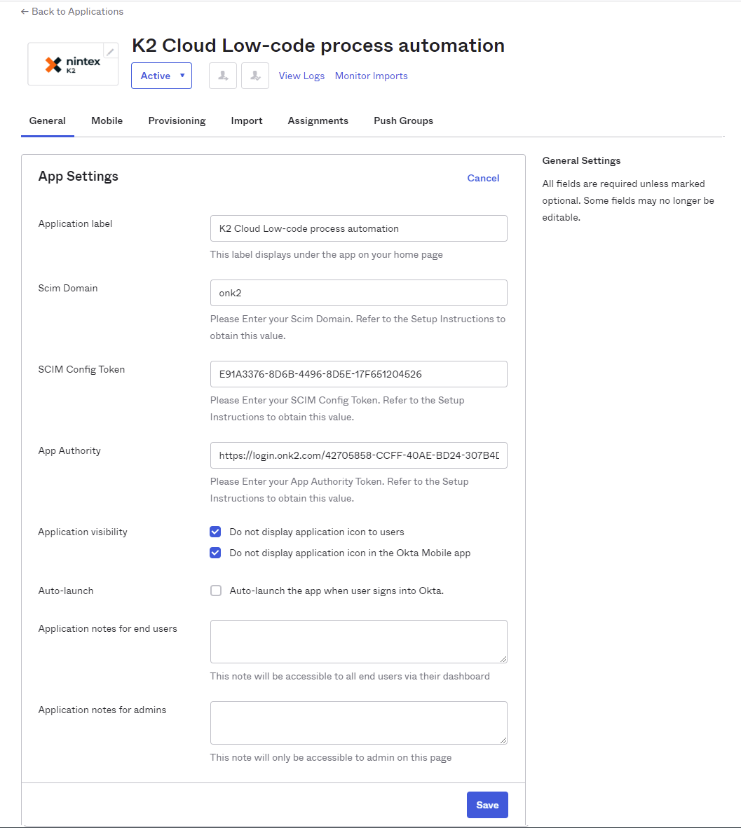Click the push user status icon button
The height and width of the screenshot is (828, 741).
255,76
